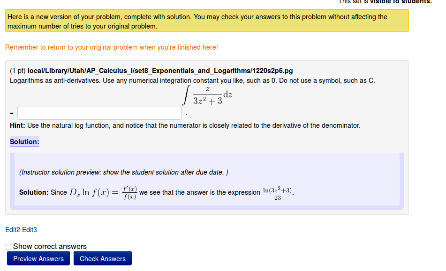Click the integral expression with dz
Viewport: 446px width, 271px height.
pos(209,95)
